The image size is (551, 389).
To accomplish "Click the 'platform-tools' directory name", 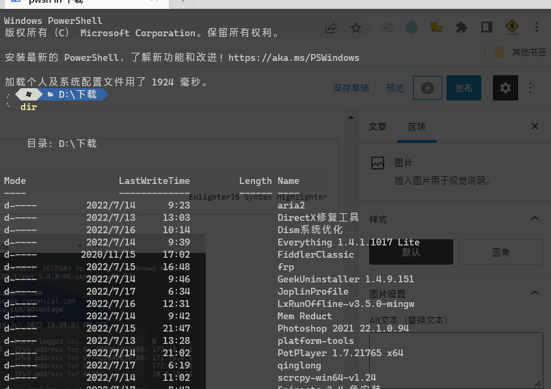I will 316,341.
